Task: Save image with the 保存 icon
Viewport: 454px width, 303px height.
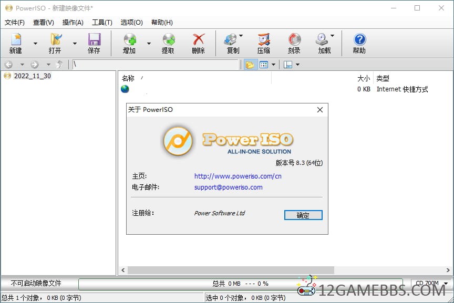Action: tap(94, 40)
